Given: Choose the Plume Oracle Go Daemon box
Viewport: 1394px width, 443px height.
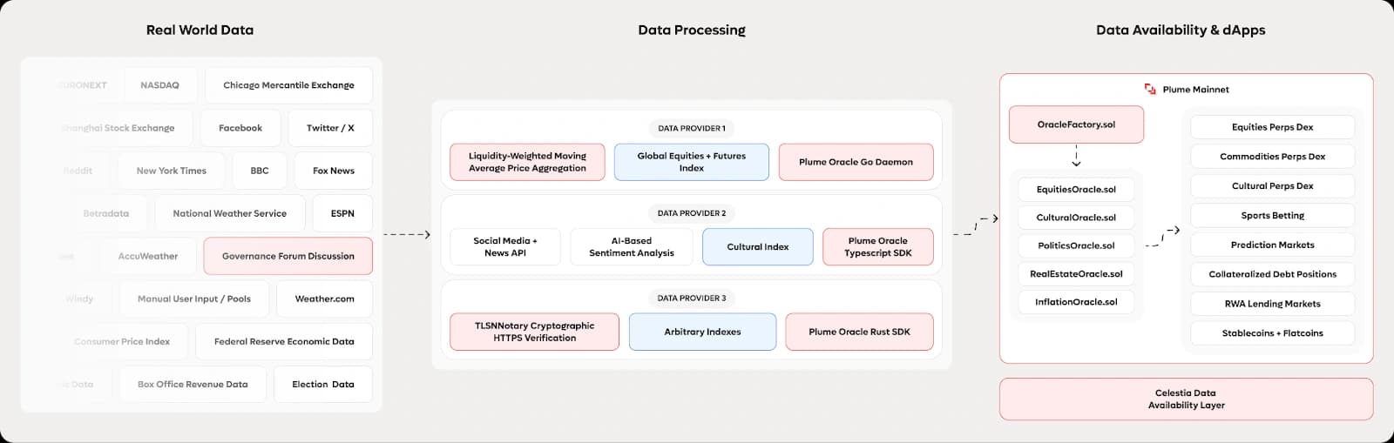Looking at the screenshot, I should coord(856,162).
